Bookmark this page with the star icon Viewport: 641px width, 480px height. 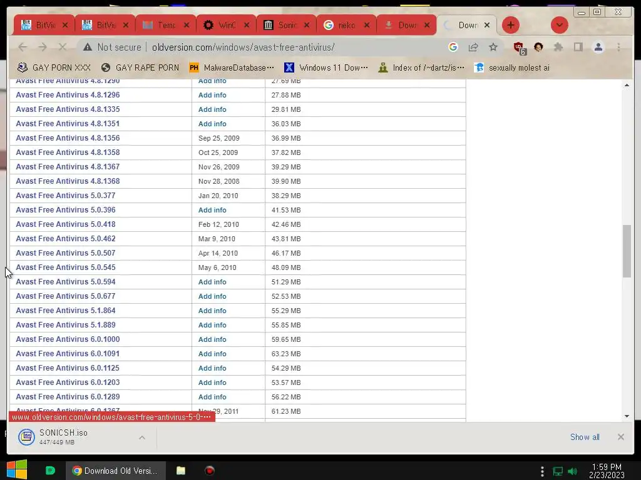point(493,47)
